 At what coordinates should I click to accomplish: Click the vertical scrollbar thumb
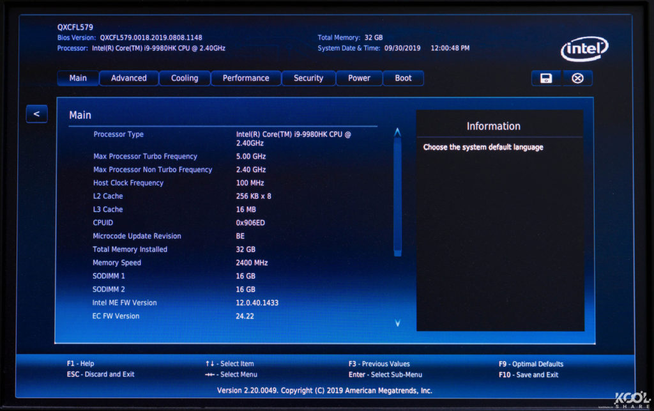[397, 196]
